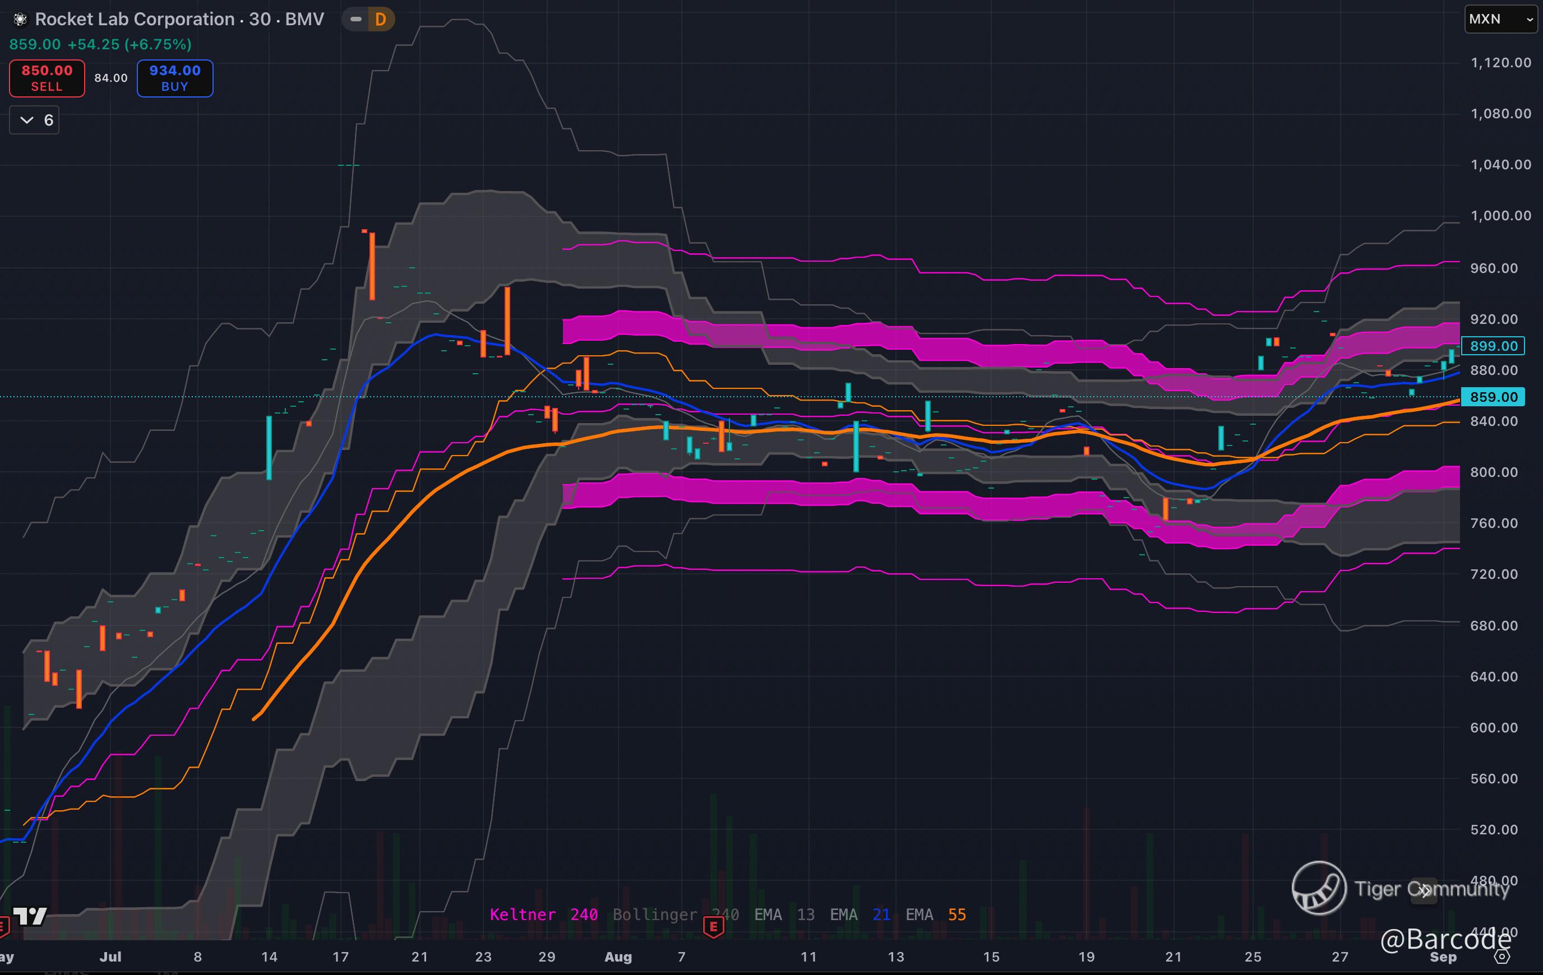Click the earnings marker at left edge
Screen dimensions: 1543x975
(x=3, y=926)
